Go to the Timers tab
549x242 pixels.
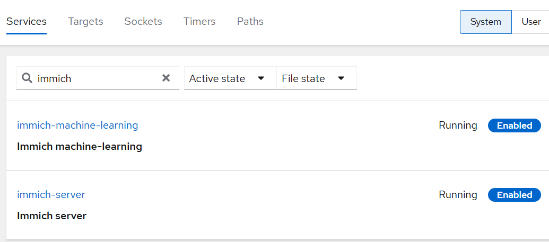[199, 22]
